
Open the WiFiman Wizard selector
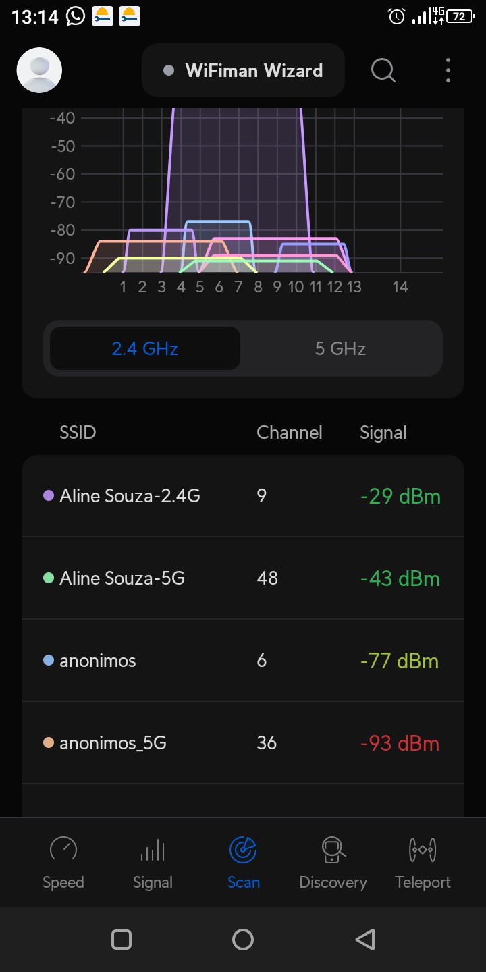click(x=243, y=70)
